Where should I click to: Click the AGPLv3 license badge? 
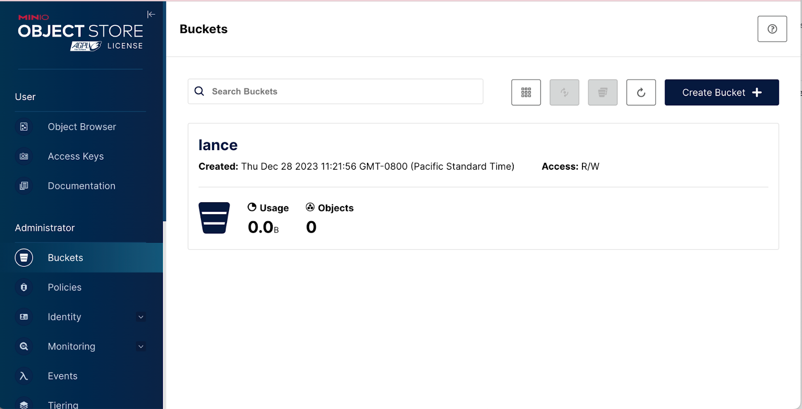[86, 46]
